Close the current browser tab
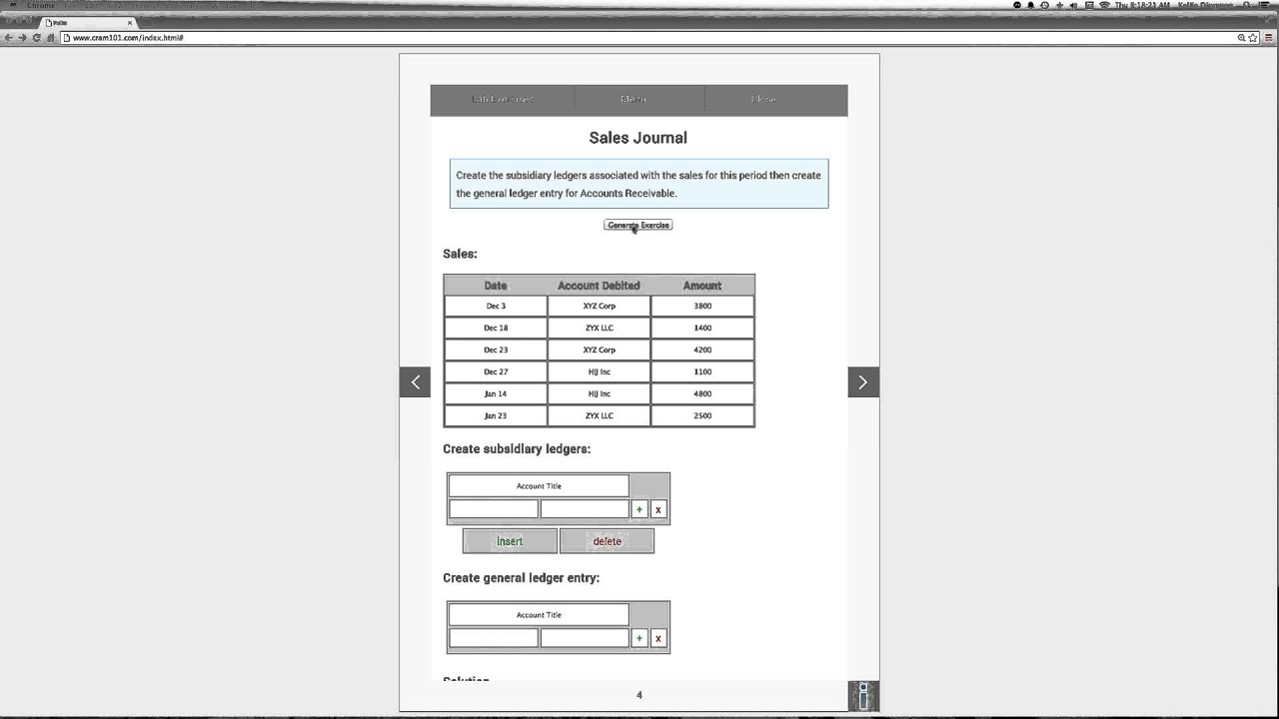The width and height of the screenshot is (1279, 719). tap(129, 22)
